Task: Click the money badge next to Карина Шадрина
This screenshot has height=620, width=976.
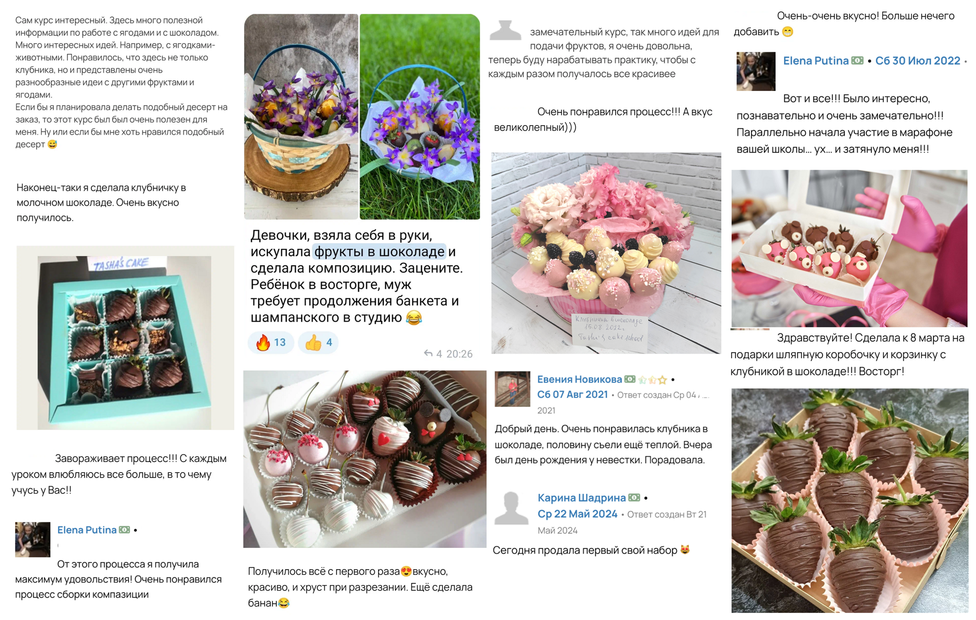Action: point(634,498)
